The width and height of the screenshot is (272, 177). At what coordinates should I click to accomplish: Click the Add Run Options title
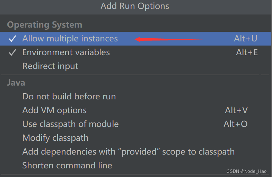tap(135, 6)
